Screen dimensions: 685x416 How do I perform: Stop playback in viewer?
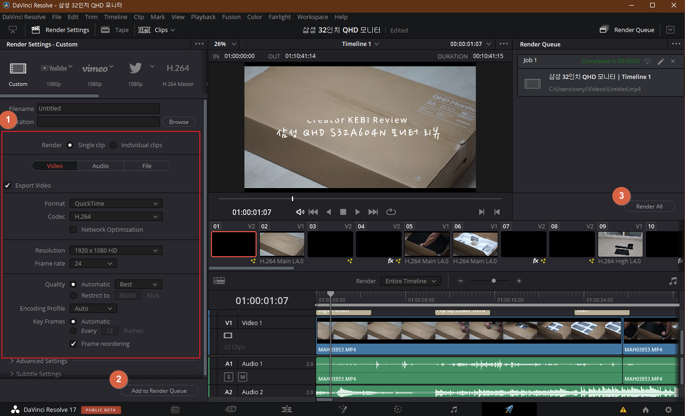343,212
